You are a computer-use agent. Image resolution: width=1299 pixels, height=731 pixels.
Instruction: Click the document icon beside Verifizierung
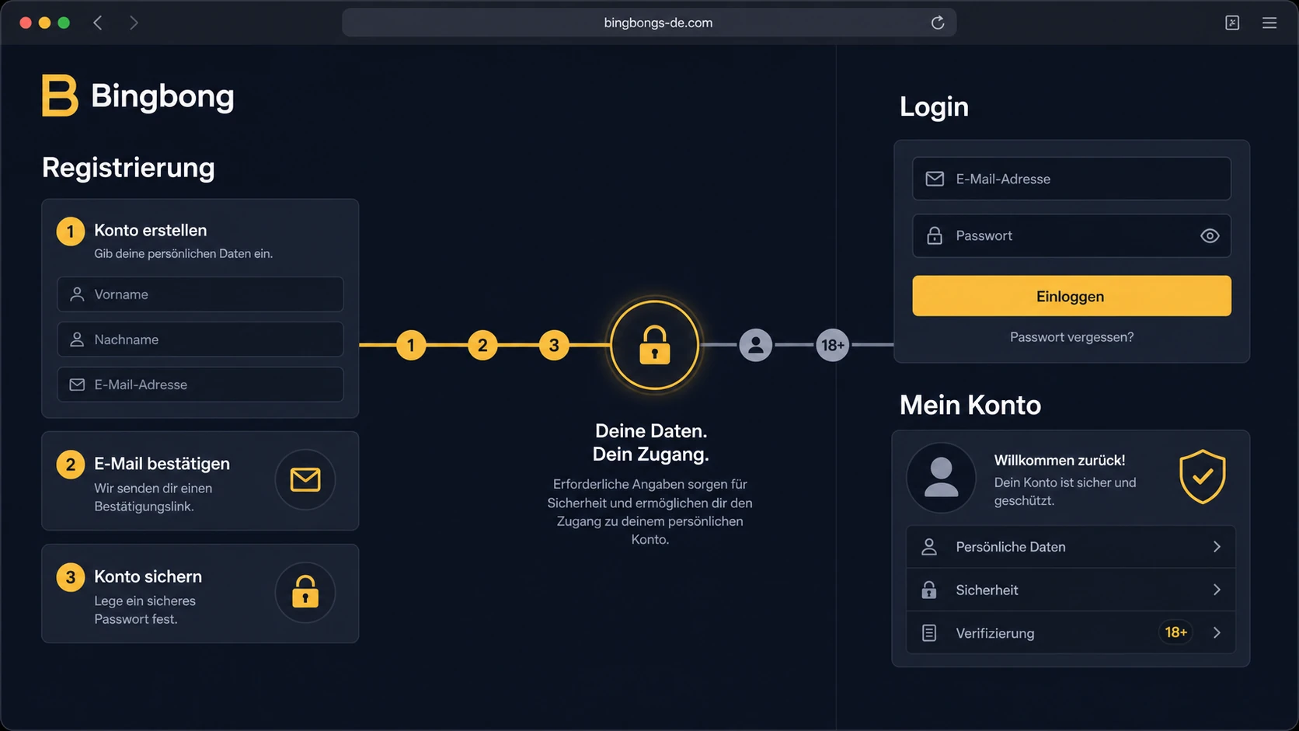[x=929, y=633]
